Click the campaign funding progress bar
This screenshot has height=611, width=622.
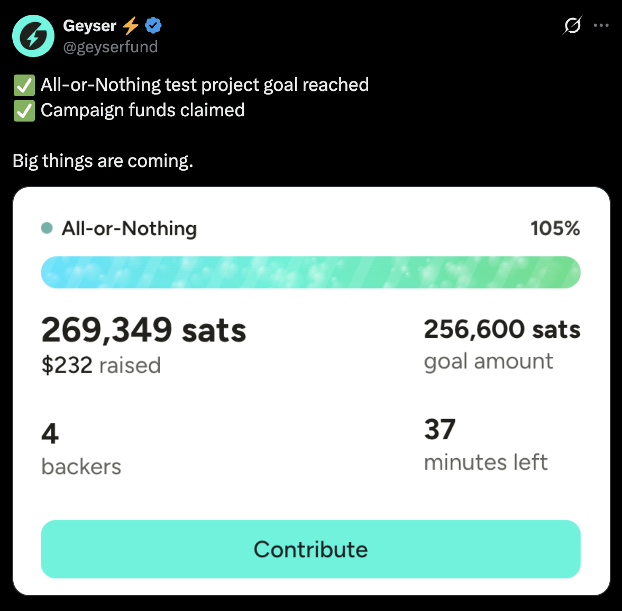click(310, 272)
